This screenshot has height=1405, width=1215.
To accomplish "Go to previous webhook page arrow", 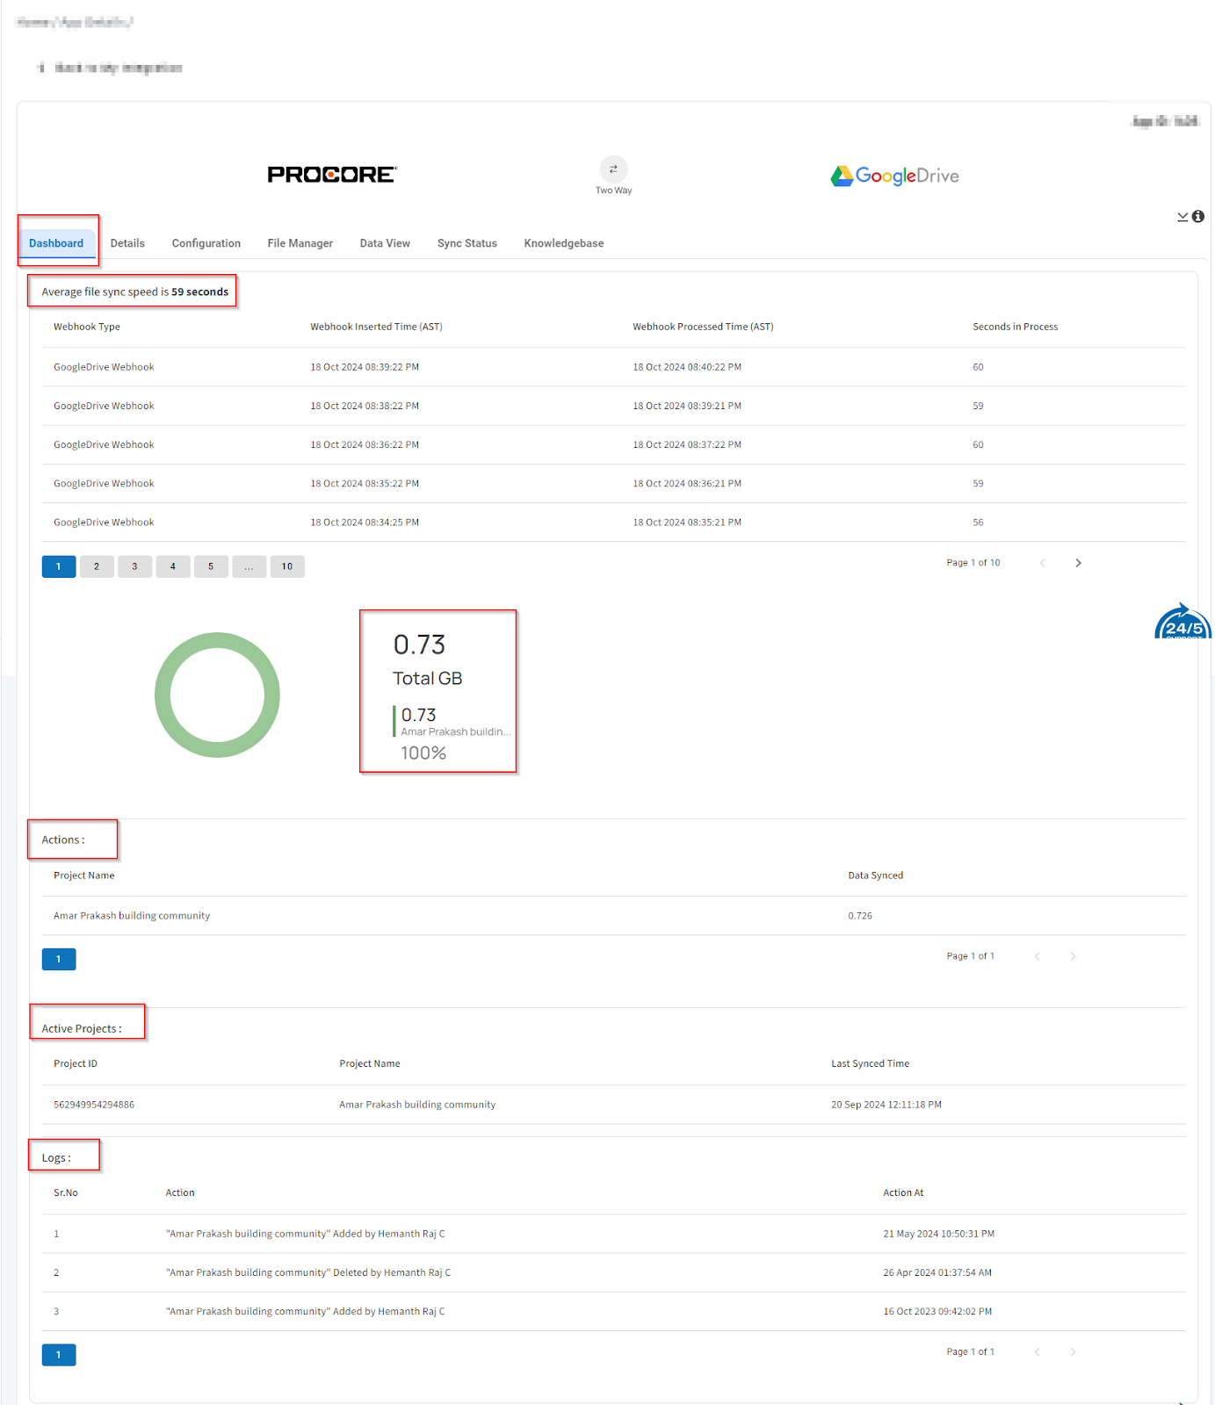I will 1042,563.
